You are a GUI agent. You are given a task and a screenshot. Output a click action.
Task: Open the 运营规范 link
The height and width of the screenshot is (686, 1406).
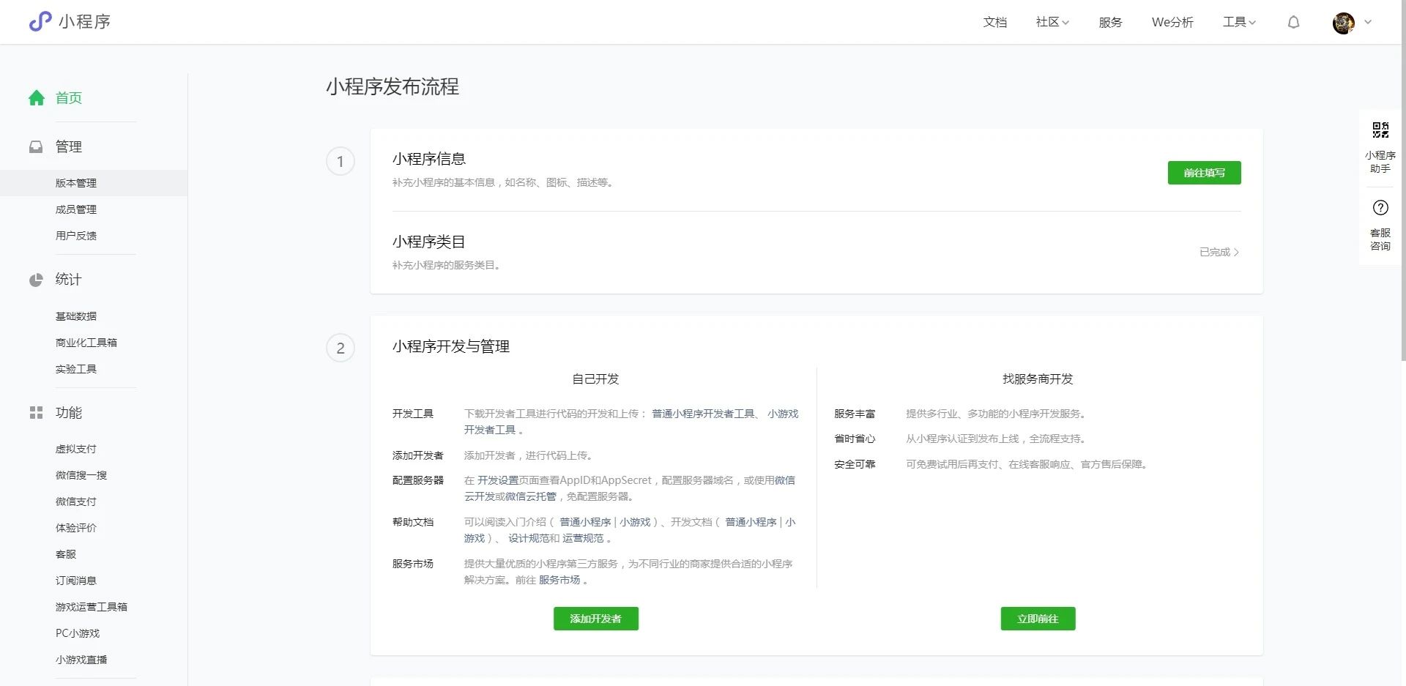583,538
